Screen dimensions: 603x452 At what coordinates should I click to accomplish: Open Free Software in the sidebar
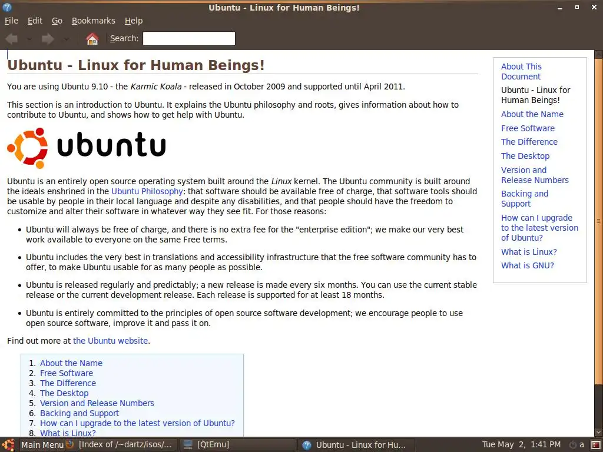(528, 128)
